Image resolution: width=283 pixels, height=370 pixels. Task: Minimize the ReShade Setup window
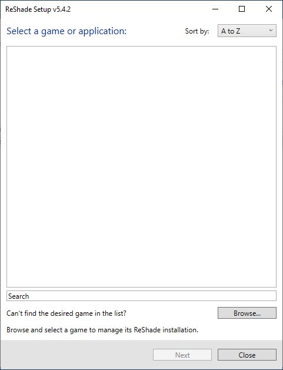(215, 9)
